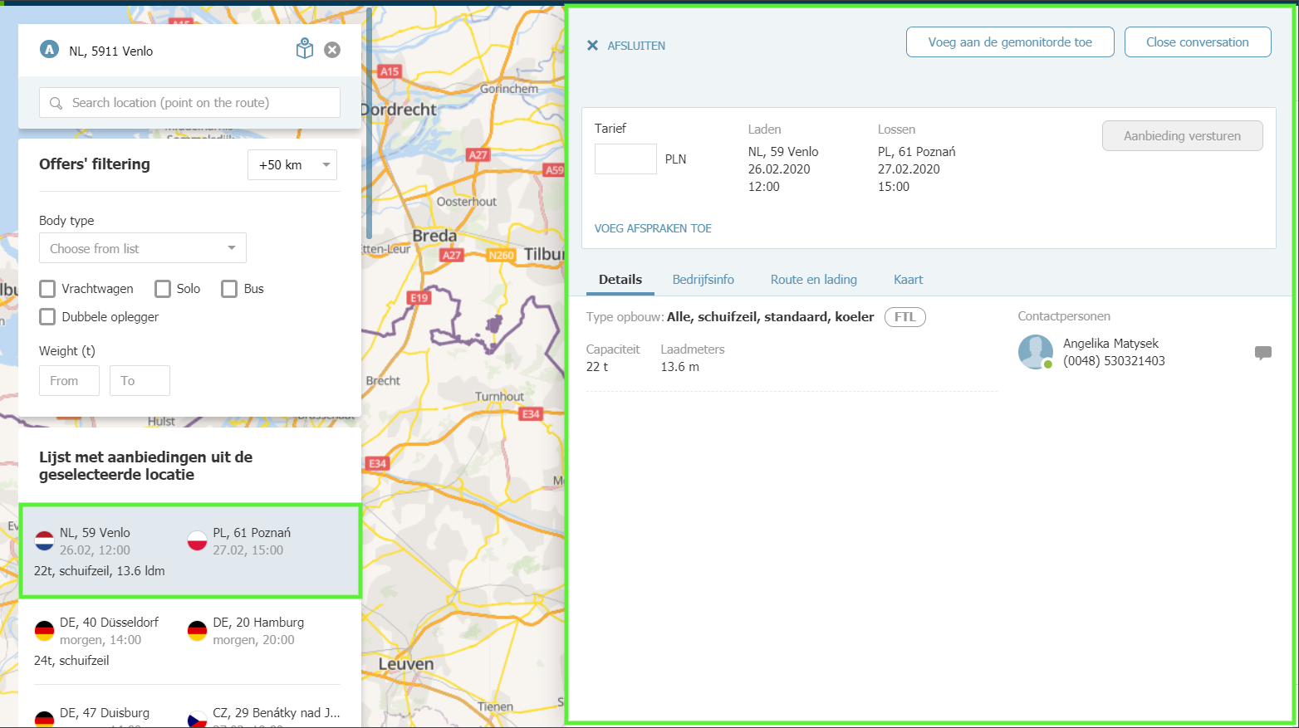
Task: Clear the NL, 5911 Venlo location
Action: tap(332, 50)
